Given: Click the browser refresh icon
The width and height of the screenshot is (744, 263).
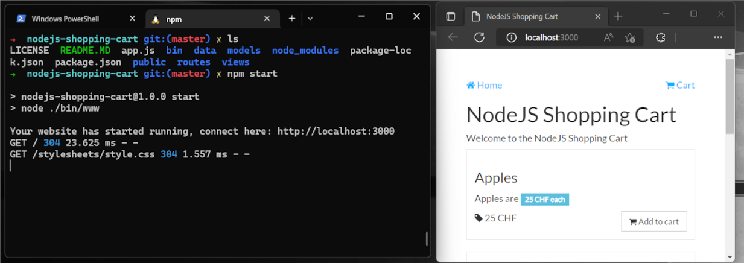Looking at the screenshot, I should pyautogui.click(x=479, y=37).
